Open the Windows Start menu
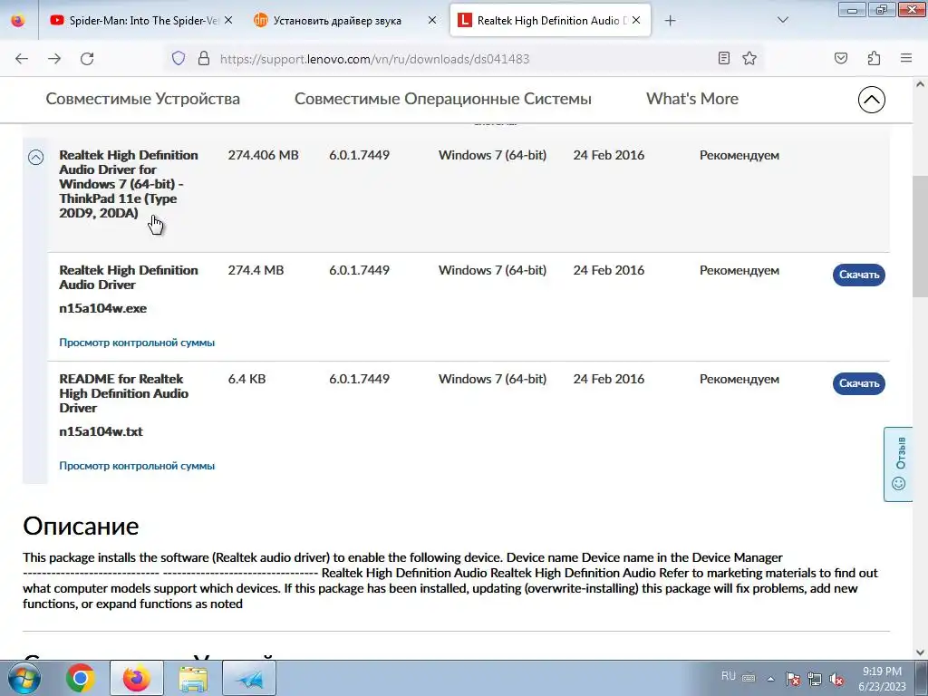Viewport: 928px width, 696px height. tap(24, 678)
